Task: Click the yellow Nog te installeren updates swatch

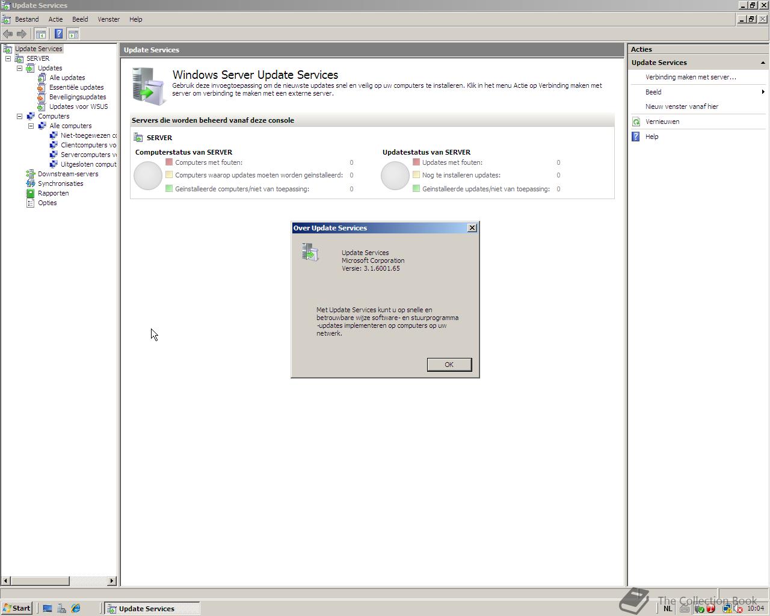Action: [x=416, y=174]
